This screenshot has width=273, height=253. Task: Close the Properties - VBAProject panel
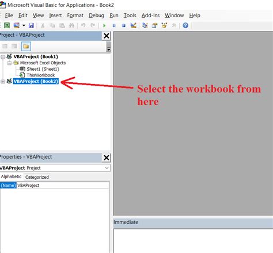(107, 158)
